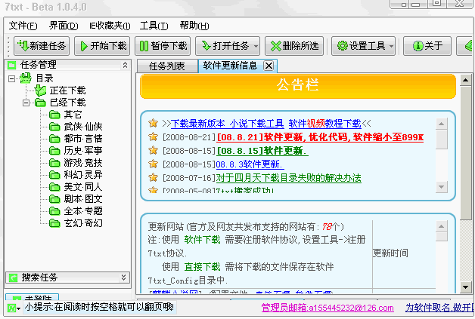Open the 工具(T) menu
The width and height of the screenshot is (475, 319).
pos(154,26)
